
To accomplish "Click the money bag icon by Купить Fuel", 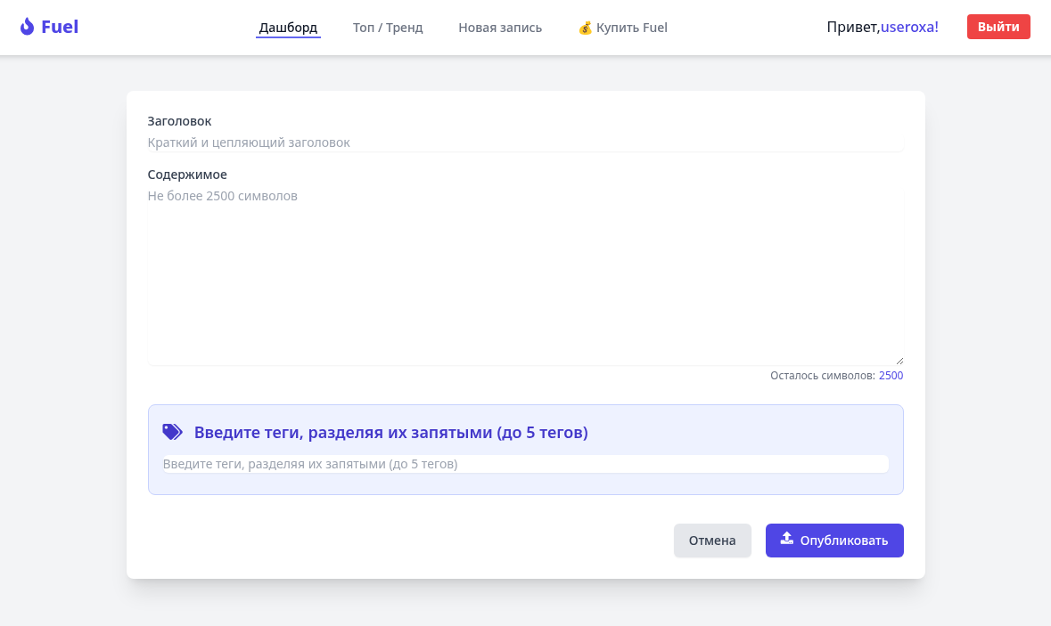I will pos(585,28).
